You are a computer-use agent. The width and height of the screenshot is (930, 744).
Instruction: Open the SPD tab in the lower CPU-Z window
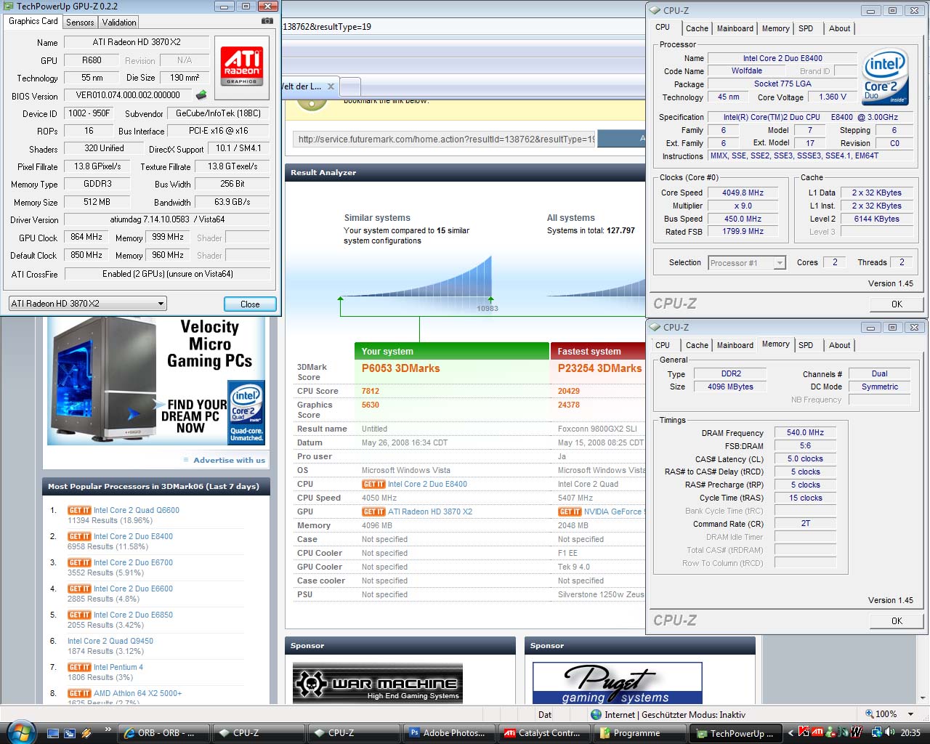pyautogui.click(x=806, y=345)
